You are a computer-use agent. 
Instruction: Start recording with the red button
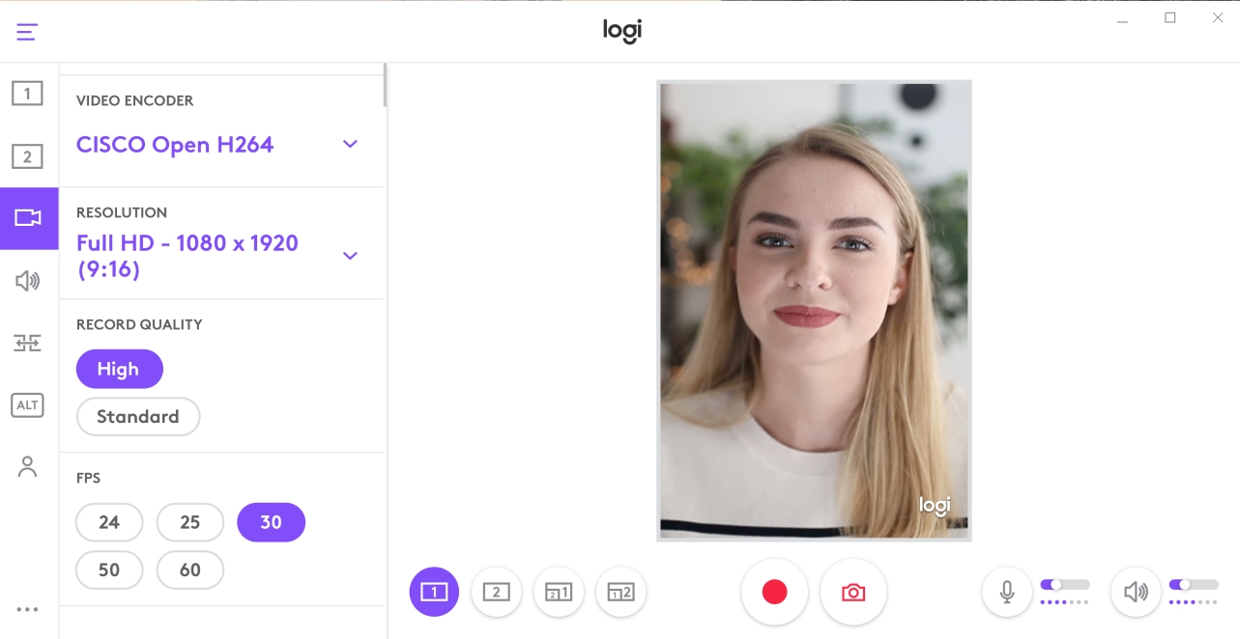point(773,592)
